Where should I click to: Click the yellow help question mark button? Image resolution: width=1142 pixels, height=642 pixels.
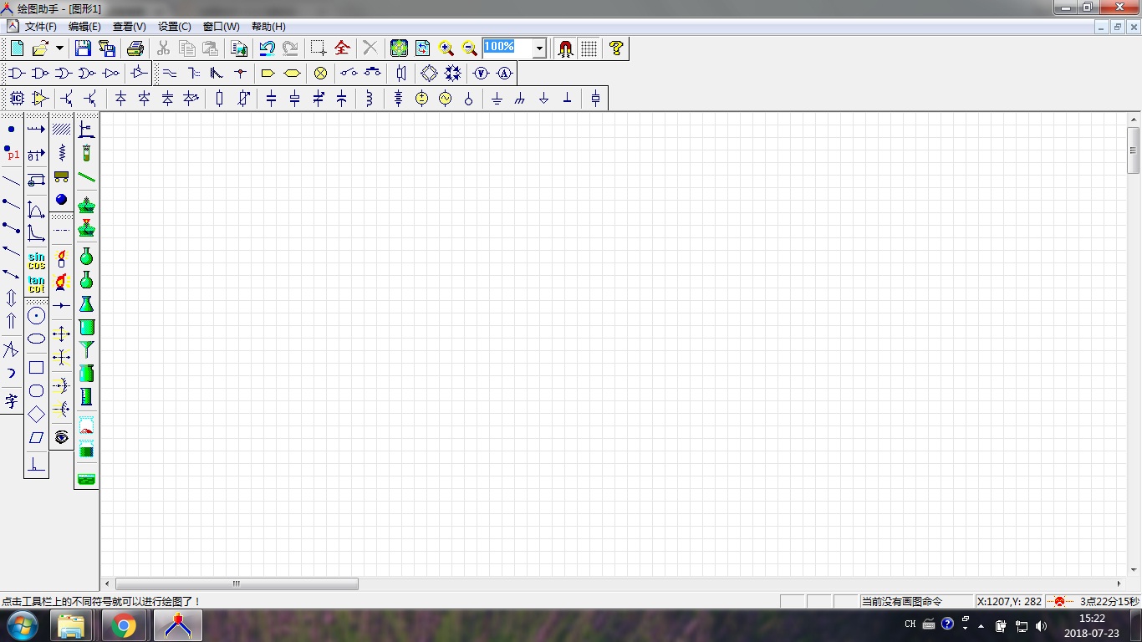coord(616,48)
